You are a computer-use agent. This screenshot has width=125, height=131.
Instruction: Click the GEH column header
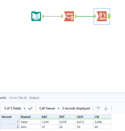pos(85,117)
